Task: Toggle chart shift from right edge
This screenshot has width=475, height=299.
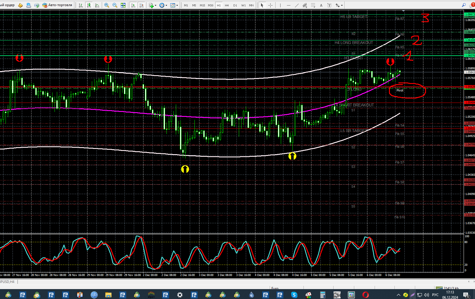Action: [141, 5]
